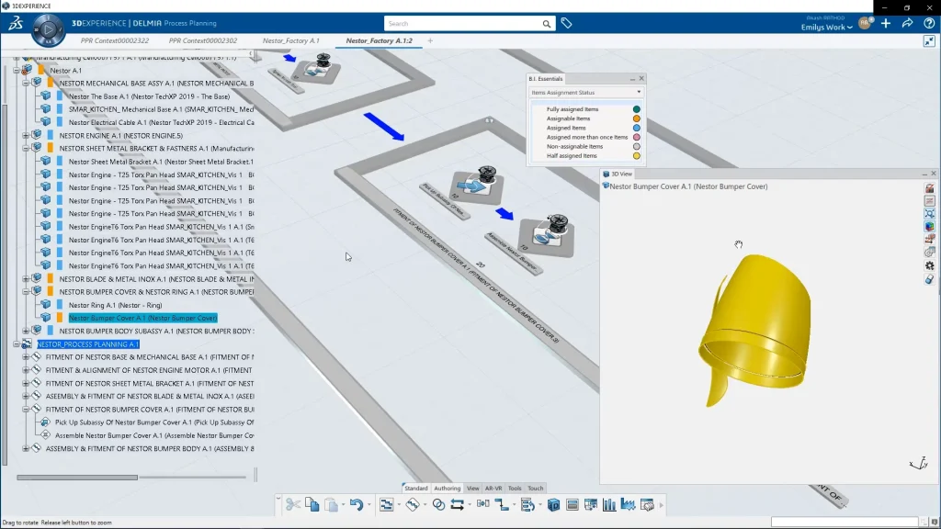Open the Authoring toolbar tab
The height and width of the screenshot is (529, 941).
[447, 489]
